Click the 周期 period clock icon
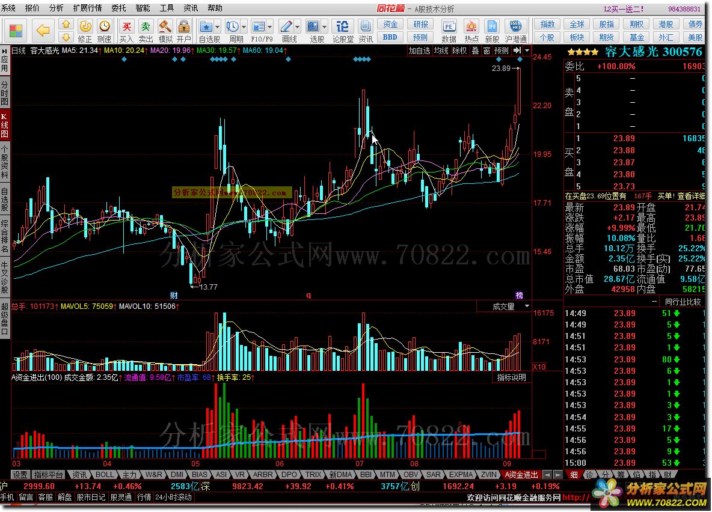Viewport: 712px width, 512px height. [233, 27]
